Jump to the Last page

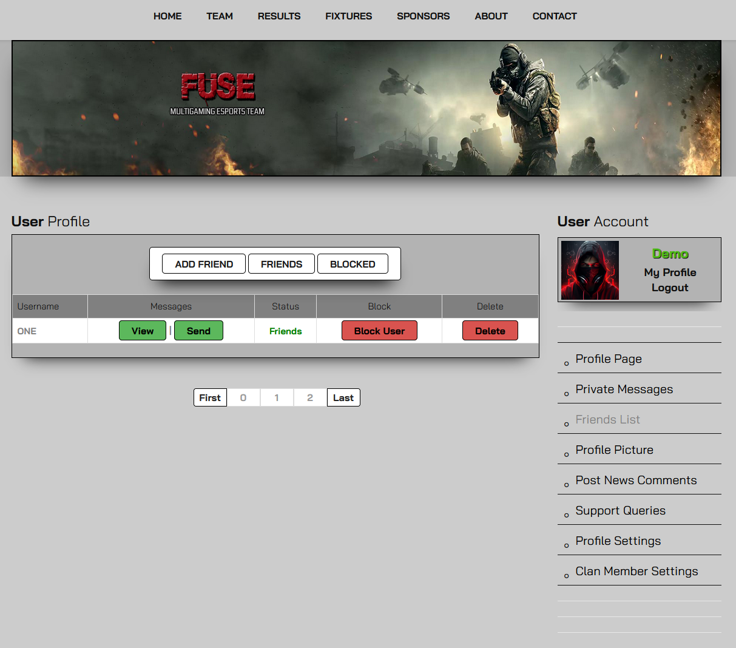click(x=343, y=398)
